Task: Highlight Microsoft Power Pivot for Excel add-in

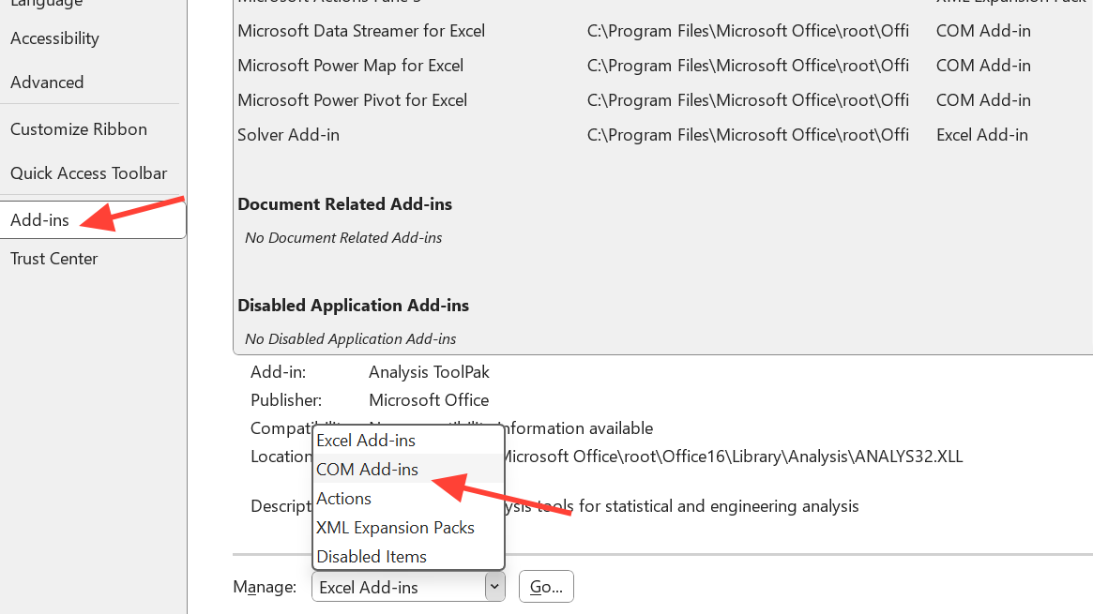Action: (x=352, y=100)
